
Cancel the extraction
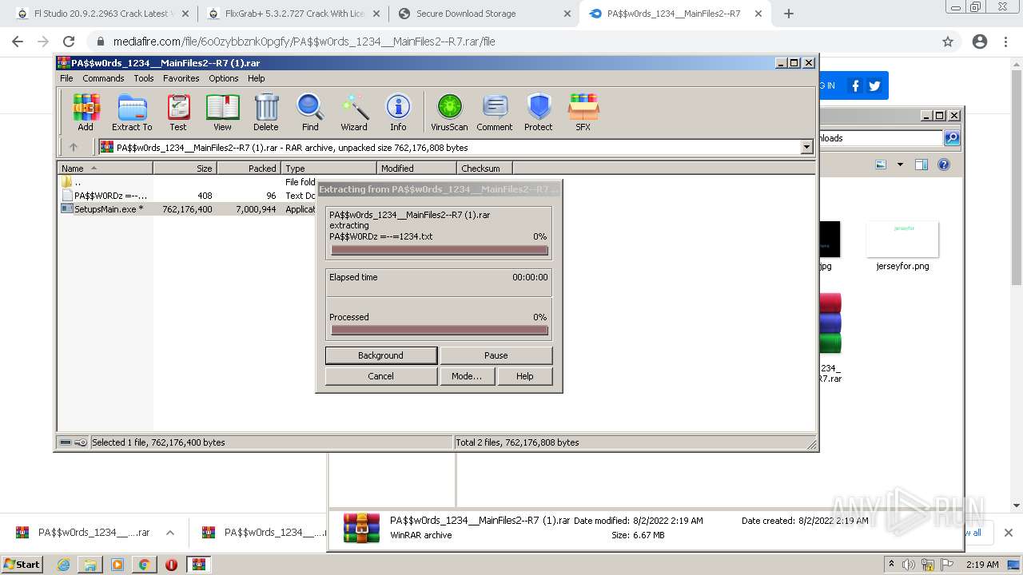tap(381, 376)
